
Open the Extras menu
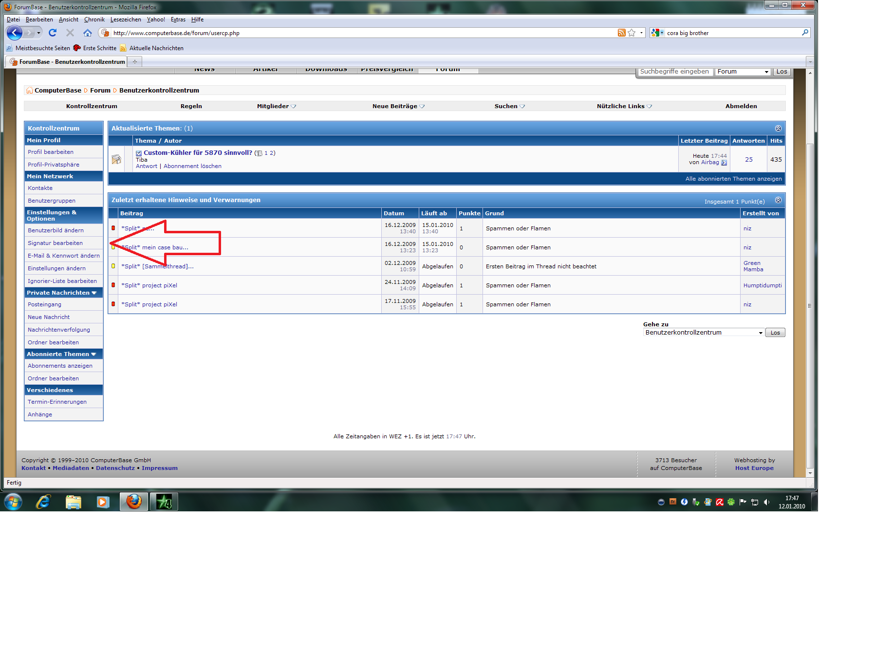tap(178, 19)
